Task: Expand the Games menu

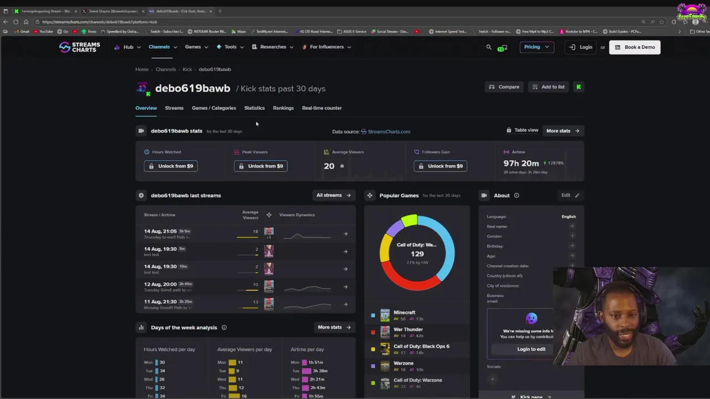Action: tap(196, 47)
